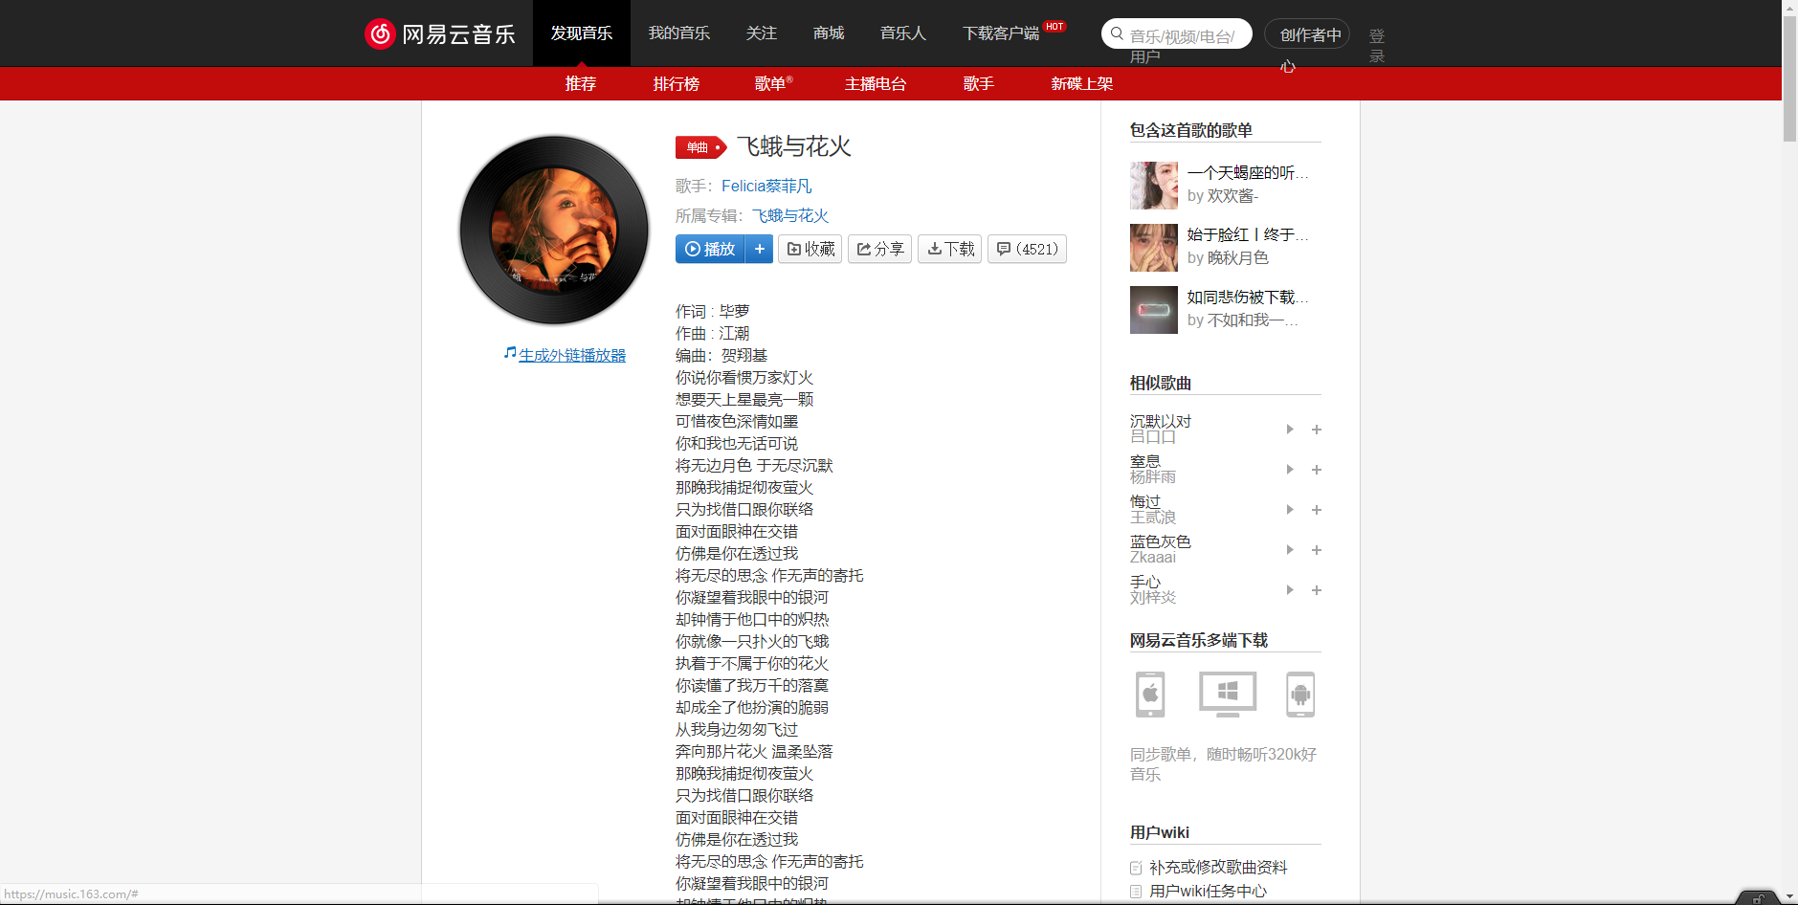Open artist page Felicia蔡菲凡
The height and width of the screenshot is (905, 1798).
(766, 186)
